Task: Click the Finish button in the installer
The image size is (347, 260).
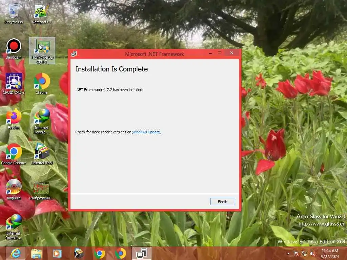Action: (x=222, y=202)
